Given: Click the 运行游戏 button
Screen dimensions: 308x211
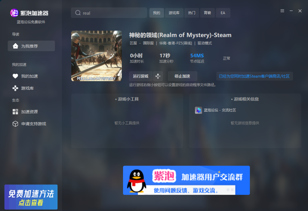Looking at the screenshot, I should pyautogui.click(x=141, y=76).
